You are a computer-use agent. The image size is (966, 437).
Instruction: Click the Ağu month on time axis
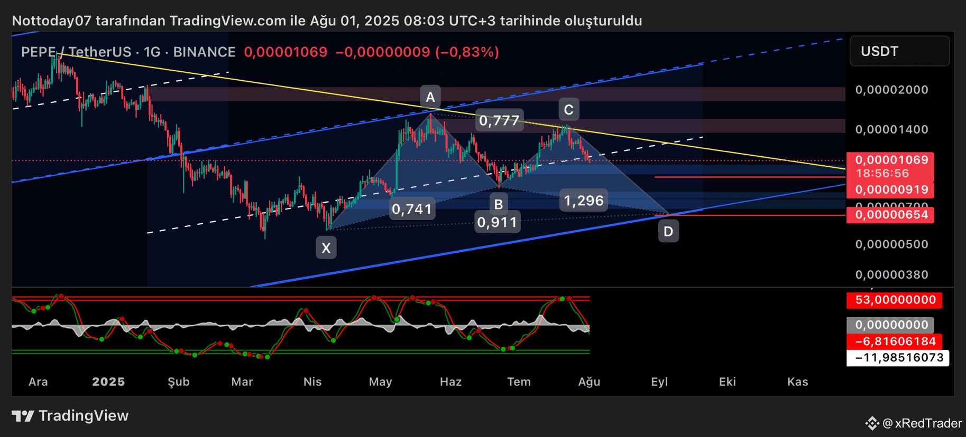coord(589,382)
